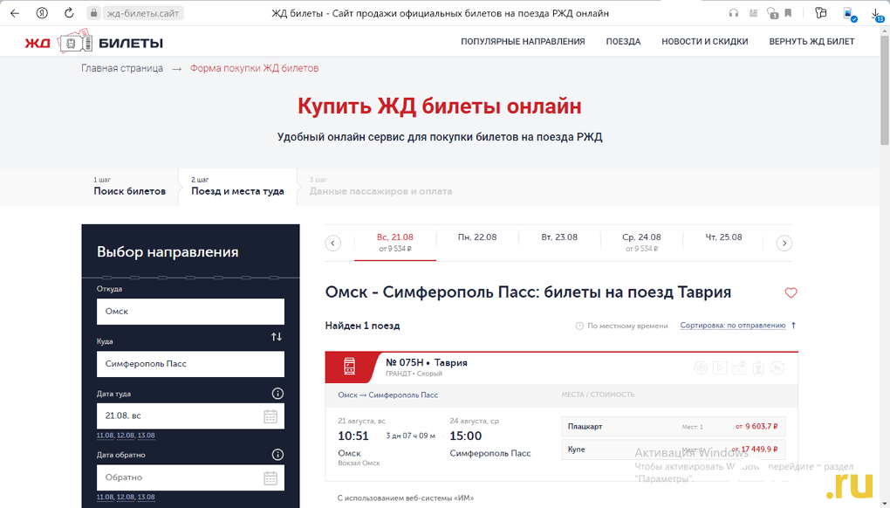Go to step 1 Поиск билетов
The height and width of the screenshot is (508, 890).
click(x=129, y=187)
